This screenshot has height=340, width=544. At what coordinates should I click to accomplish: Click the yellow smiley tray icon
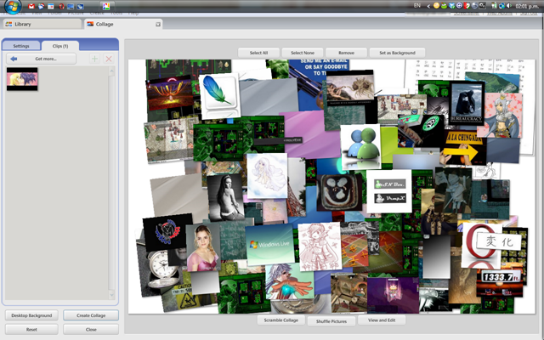pos(436,6)
